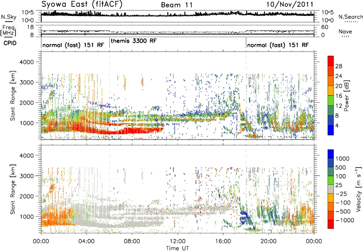363x251 pixels.
Task: Click the '4000' tick on power panel
Action: (x=26, y=62)
